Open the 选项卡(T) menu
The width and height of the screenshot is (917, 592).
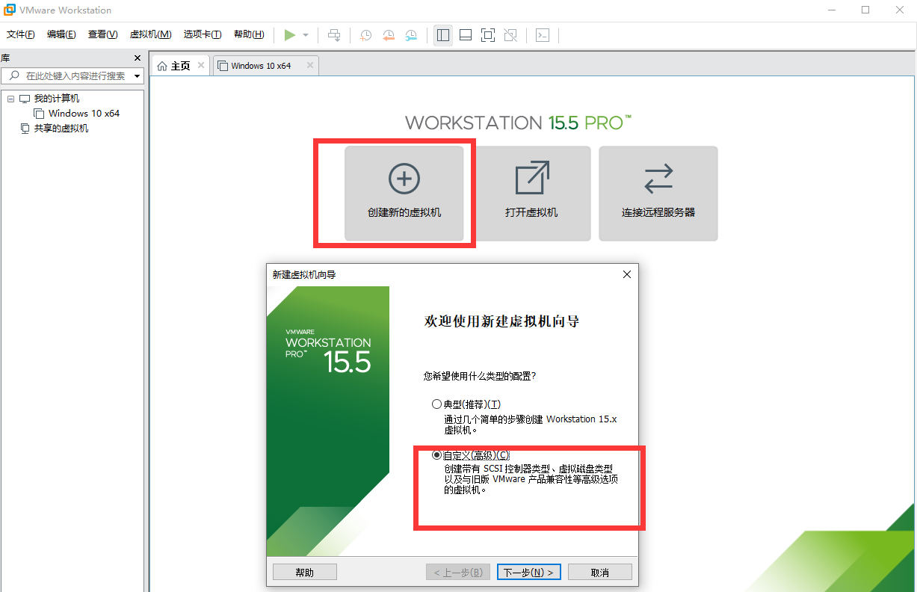coord(203,34)
